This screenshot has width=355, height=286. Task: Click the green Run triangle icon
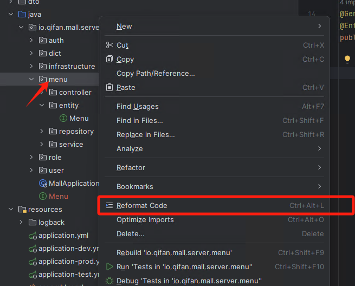tap(109, 266)
